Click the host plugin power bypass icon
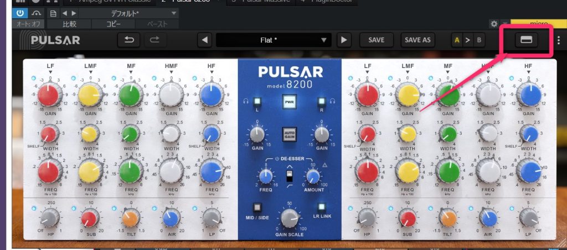This screenshot has width=567, height=250. tap(20, 13)
